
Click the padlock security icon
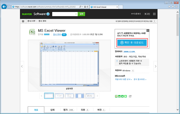point(85,7)
